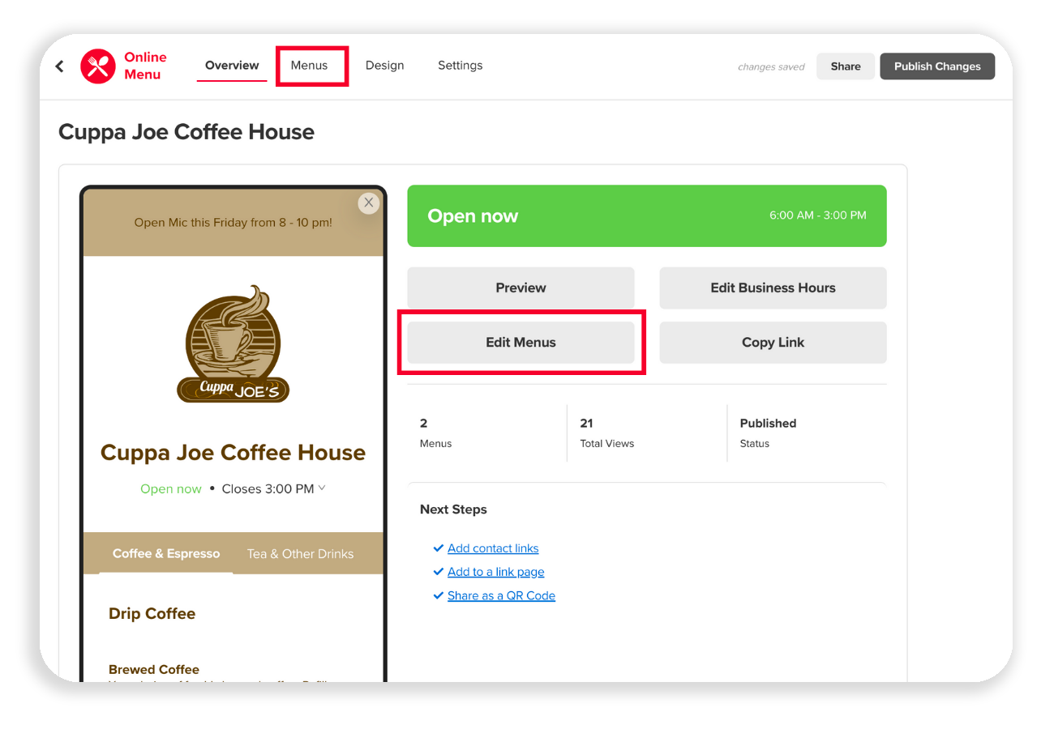Close the Open Mic announcement banner
This screenshot has height=729, width=1054.
369,202
